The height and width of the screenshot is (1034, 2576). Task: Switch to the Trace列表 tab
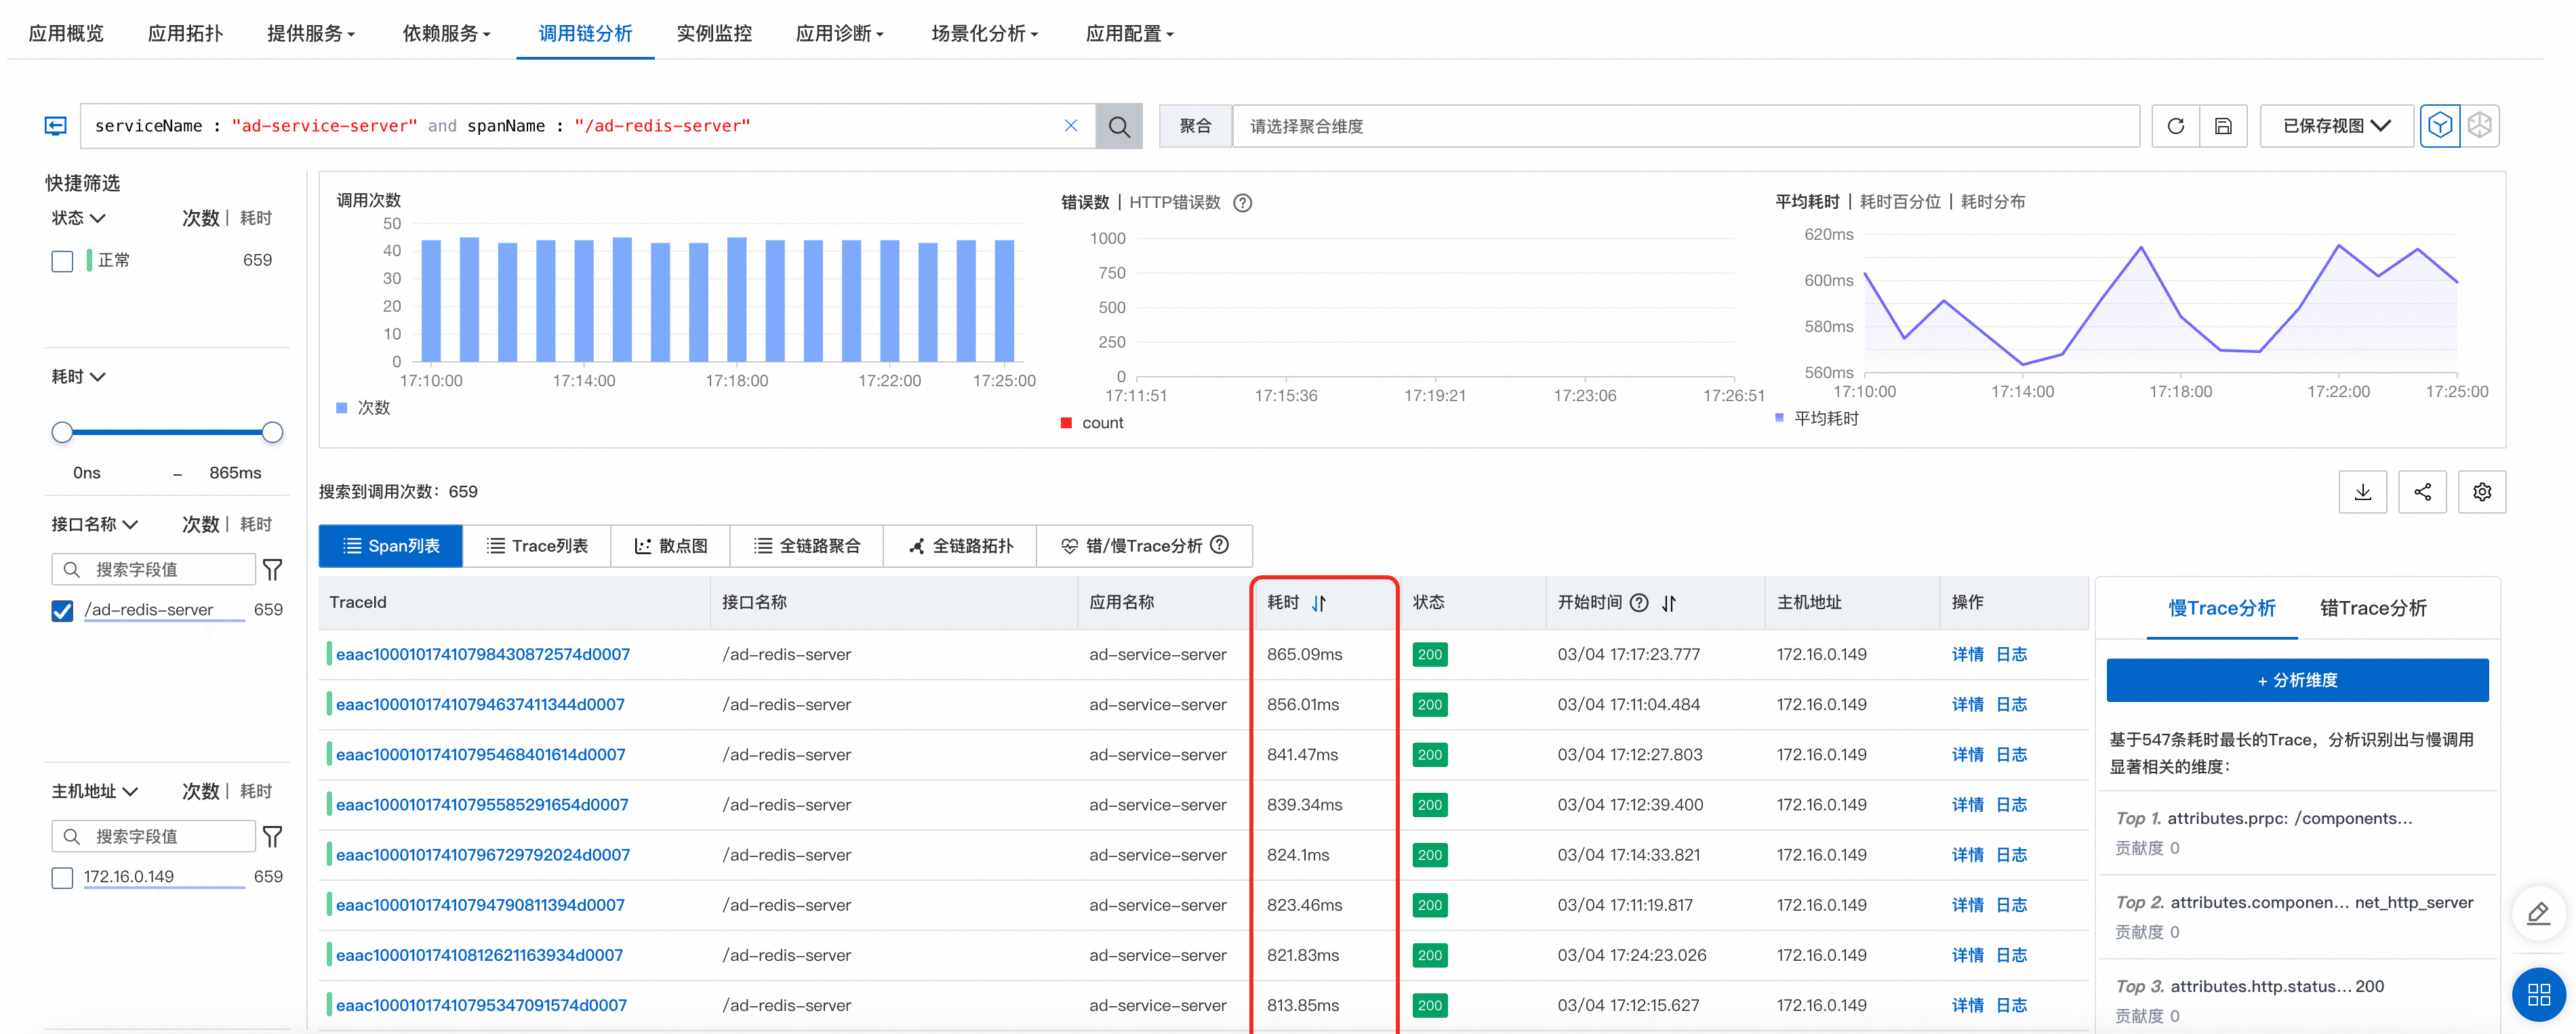click(x=537, y=546)
